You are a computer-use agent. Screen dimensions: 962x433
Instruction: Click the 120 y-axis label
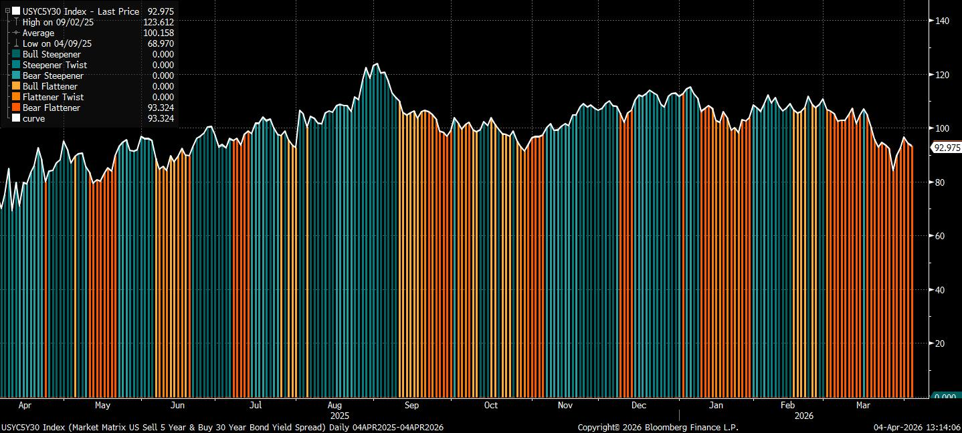click(x=943, y=75)
